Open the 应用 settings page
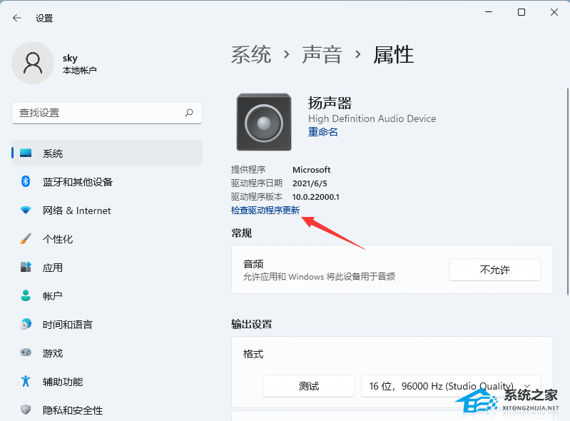The image size is (570, 421). 107,267
